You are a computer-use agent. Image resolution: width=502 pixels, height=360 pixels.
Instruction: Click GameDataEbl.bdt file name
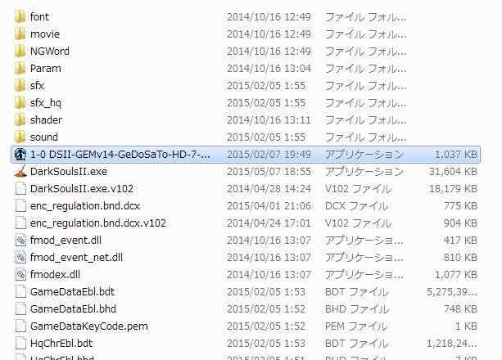click(x=72, y=292)
